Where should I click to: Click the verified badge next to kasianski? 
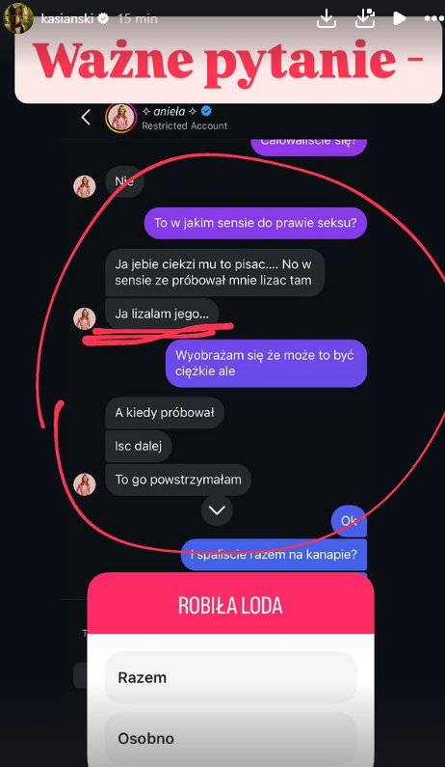coord(103,18)
